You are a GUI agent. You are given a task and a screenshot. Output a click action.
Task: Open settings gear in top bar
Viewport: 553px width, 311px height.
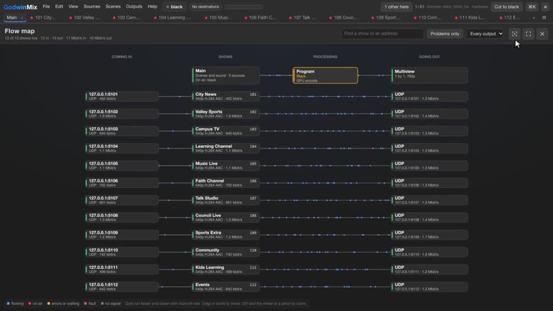click(x=545, y=7)
